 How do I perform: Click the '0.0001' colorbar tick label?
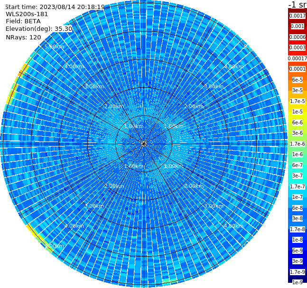pyautogui.click(x=298, y=69)
